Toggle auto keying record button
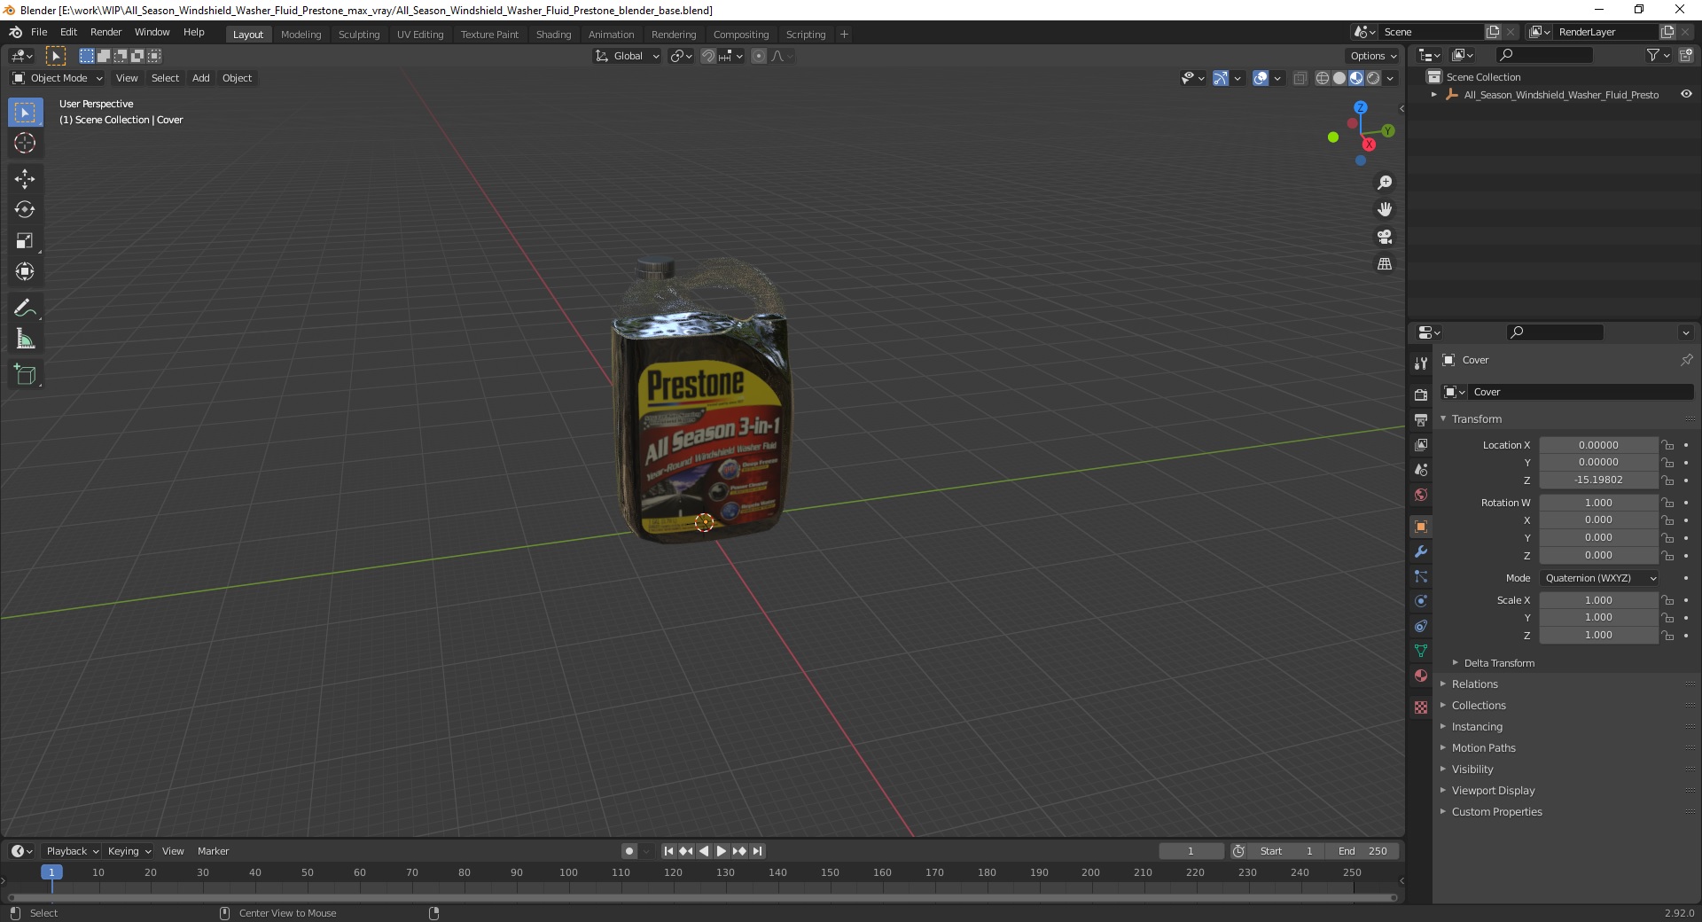Viewport: 1702px width, 922px height. (x=628, y=851)
